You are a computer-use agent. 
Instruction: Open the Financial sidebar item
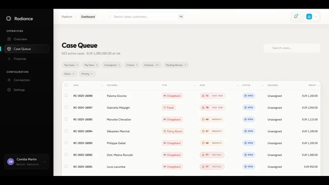pos(27,59)
